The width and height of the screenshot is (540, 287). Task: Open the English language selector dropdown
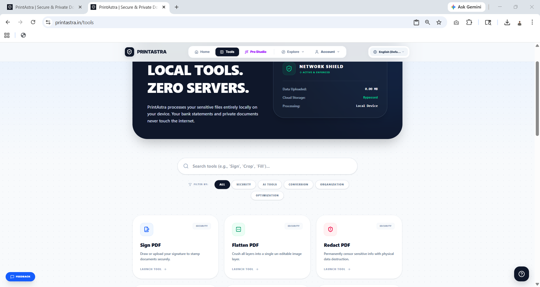click(x=389, y=52)
